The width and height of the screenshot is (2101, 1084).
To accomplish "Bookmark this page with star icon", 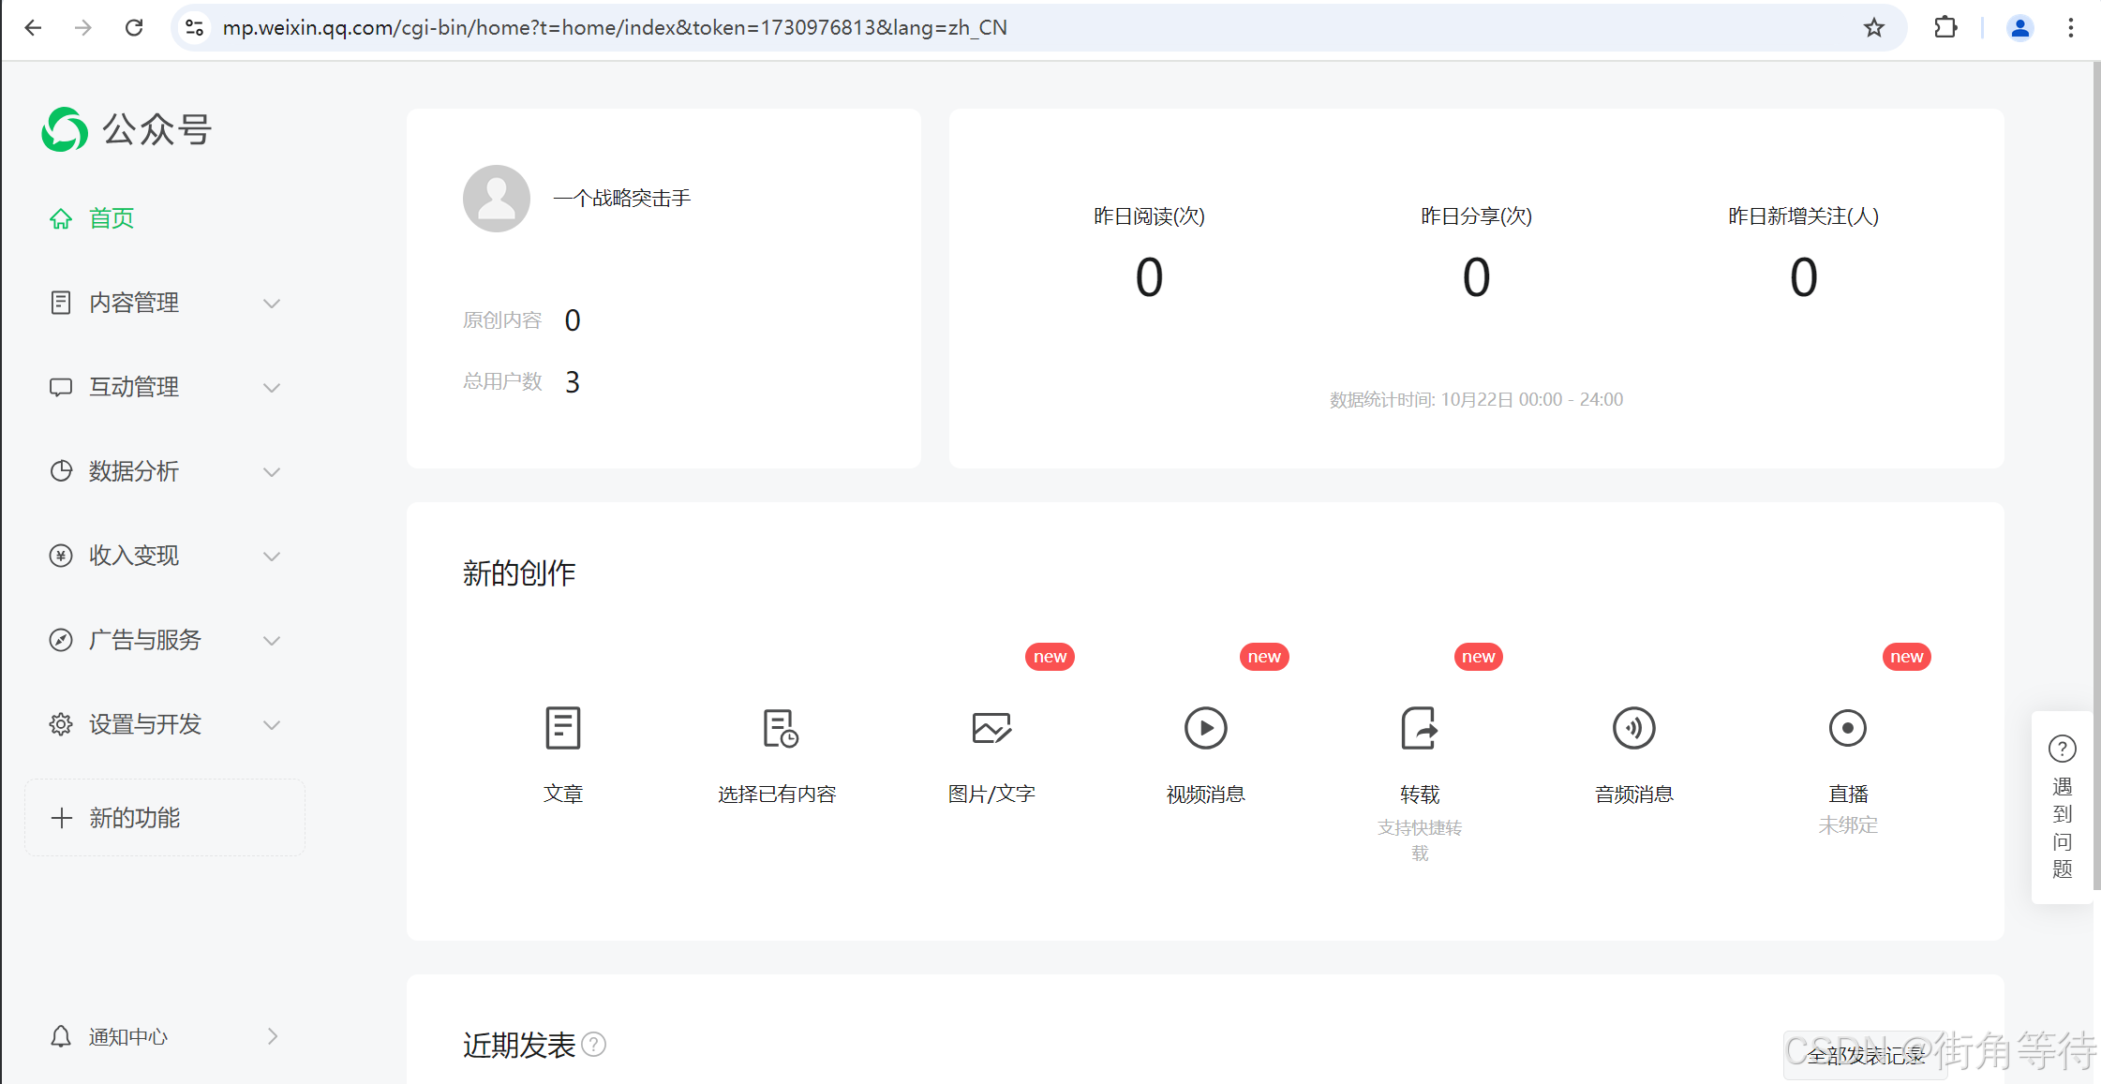I will 1873,28.
